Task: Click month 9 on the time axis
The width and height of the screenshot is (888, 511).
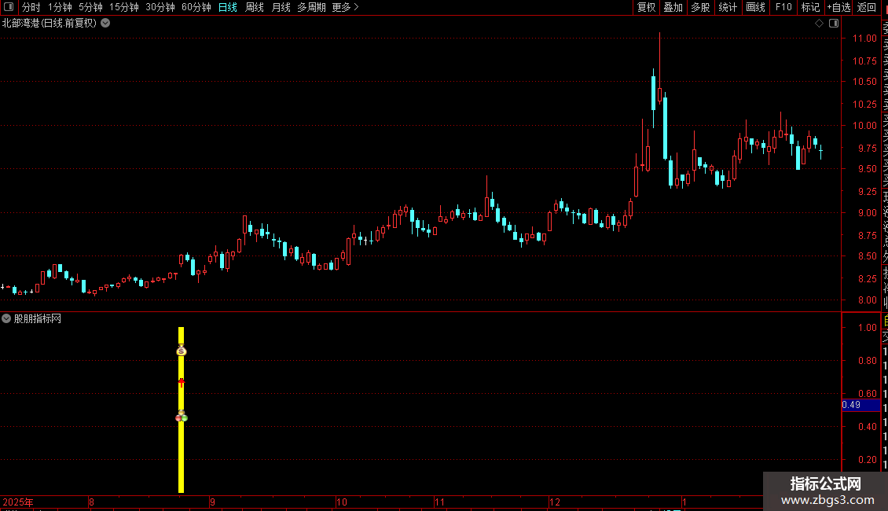Action: coord(212,502)
